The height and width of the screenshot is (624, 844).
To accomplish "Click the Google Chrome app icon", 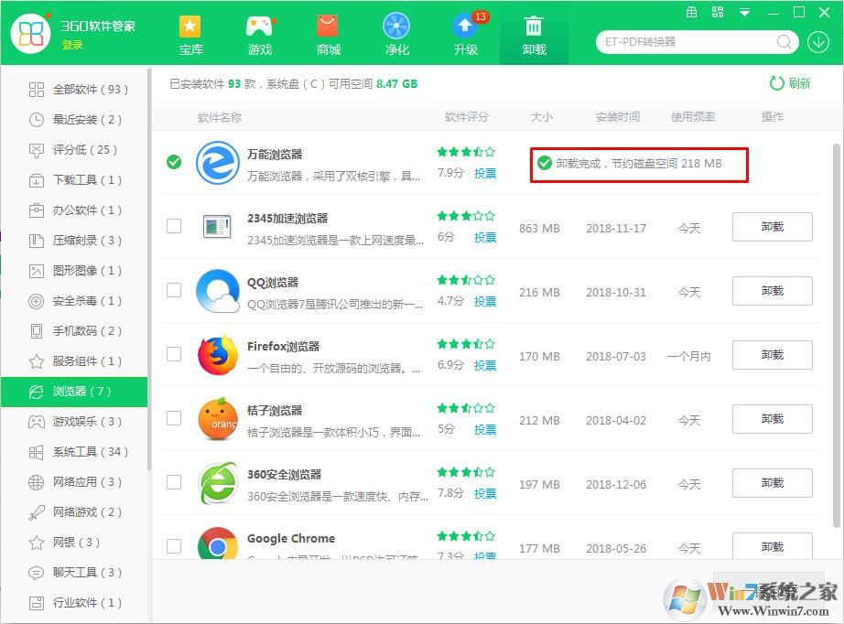I will (218, 544).
